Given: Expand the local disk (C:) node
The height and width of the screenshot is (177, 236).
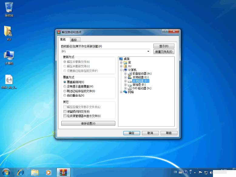Looking at the screenshot, I should (125, 77).
